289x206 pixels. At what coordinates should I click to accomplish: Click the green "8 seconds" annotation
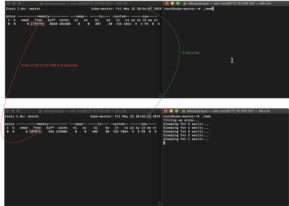point(190,52)
